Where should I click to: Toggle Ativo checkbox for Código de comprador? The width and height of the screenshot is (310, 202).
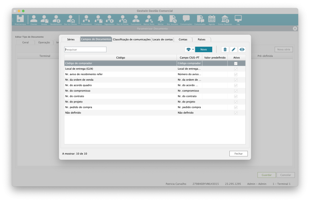click(236, 63)
